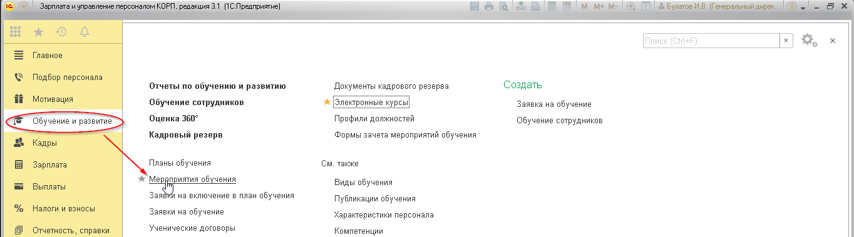Open Профили должностей link
This screenshot has height=237, width=854.
(x=374, y=118)
